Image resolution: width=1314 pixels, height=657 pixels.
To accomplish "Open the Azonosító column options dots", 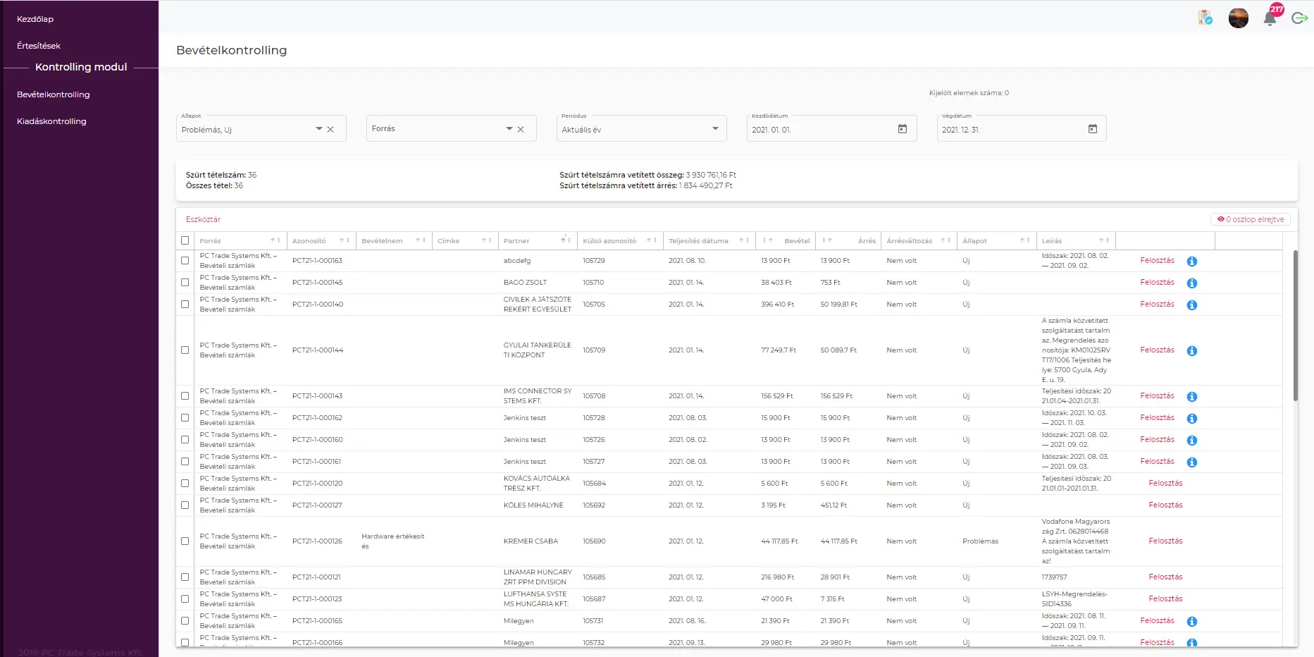I will click(x=348, y=240).
